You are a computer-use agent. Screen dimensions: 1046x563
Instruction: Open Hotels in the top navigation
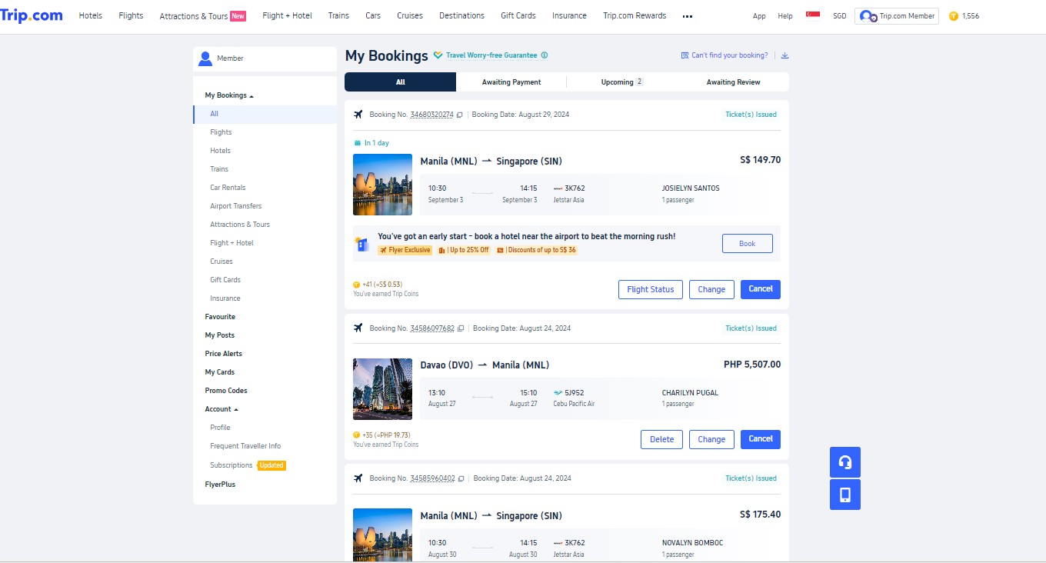(x=91, y=16)
